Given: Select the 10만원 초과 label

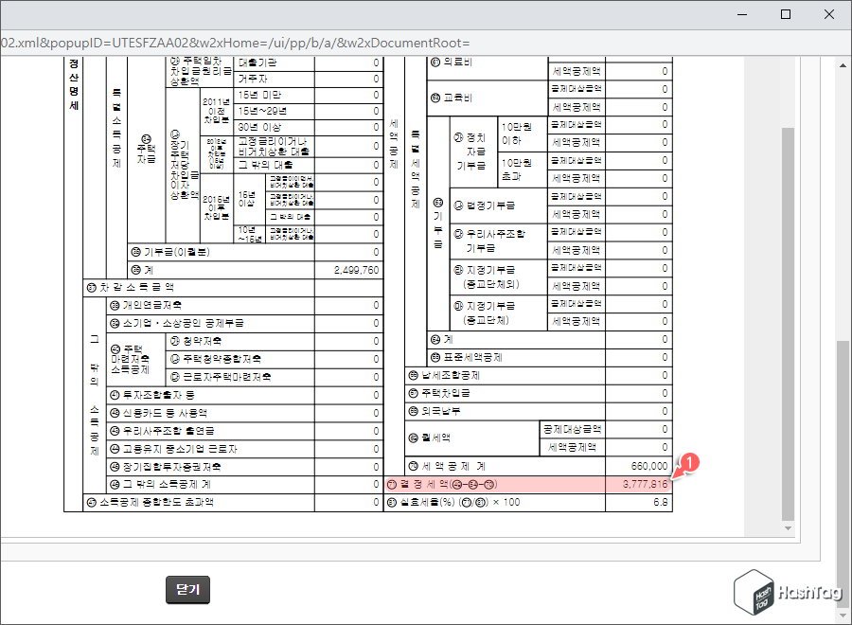Looking at the screenshot, I should pos(516,170).
